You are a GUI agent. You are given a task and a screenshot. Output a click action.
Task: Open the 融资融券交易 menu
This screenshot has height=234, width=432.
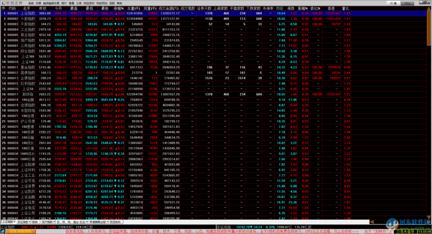tap(51, 3)
